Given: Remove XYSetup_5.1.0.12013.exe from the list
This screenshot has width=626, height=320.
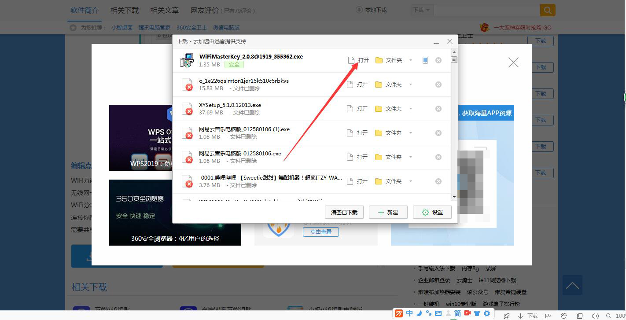Looking at the screenshot, I should [x=438, y=109].
